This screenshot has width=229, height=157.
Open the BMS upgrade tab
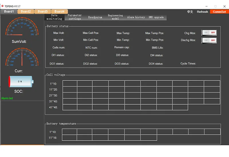click(x=156, y=17)
